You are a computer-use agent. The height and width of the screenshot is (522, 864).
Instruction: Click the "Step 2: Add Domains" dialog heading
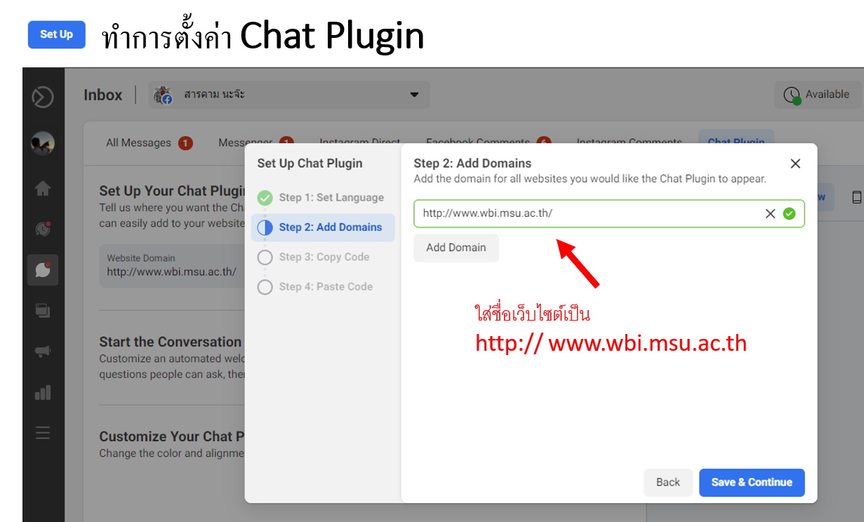473,163
